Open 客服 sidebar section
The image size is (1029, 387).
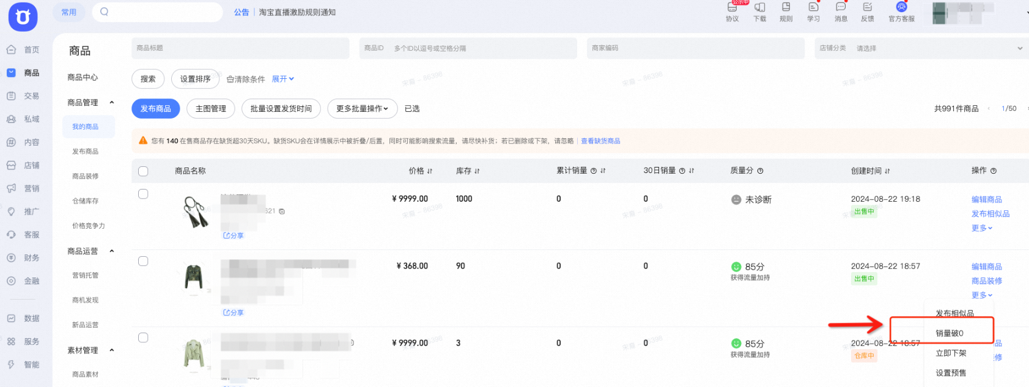(23, 235)
